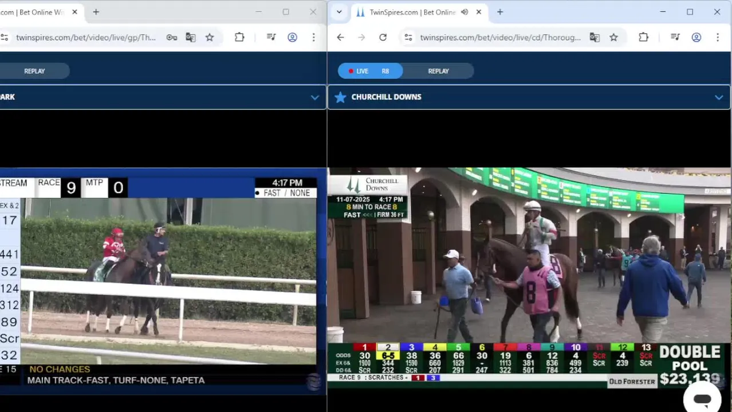Open password key icon in left window address bar
Image resolution: width=732 pixels, height=412 pixels.
tap(172, 37)
